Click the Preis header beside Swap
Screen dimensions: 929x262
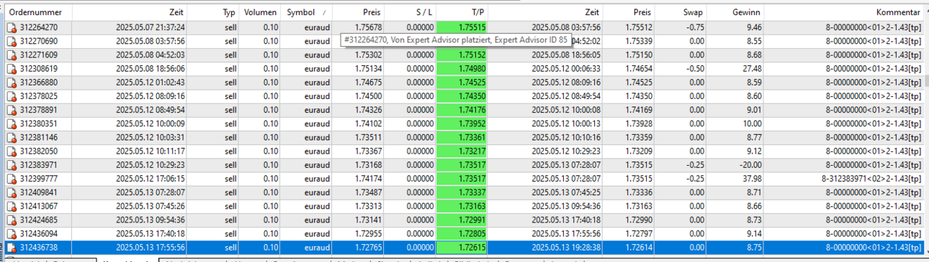[x=629, y=13]
